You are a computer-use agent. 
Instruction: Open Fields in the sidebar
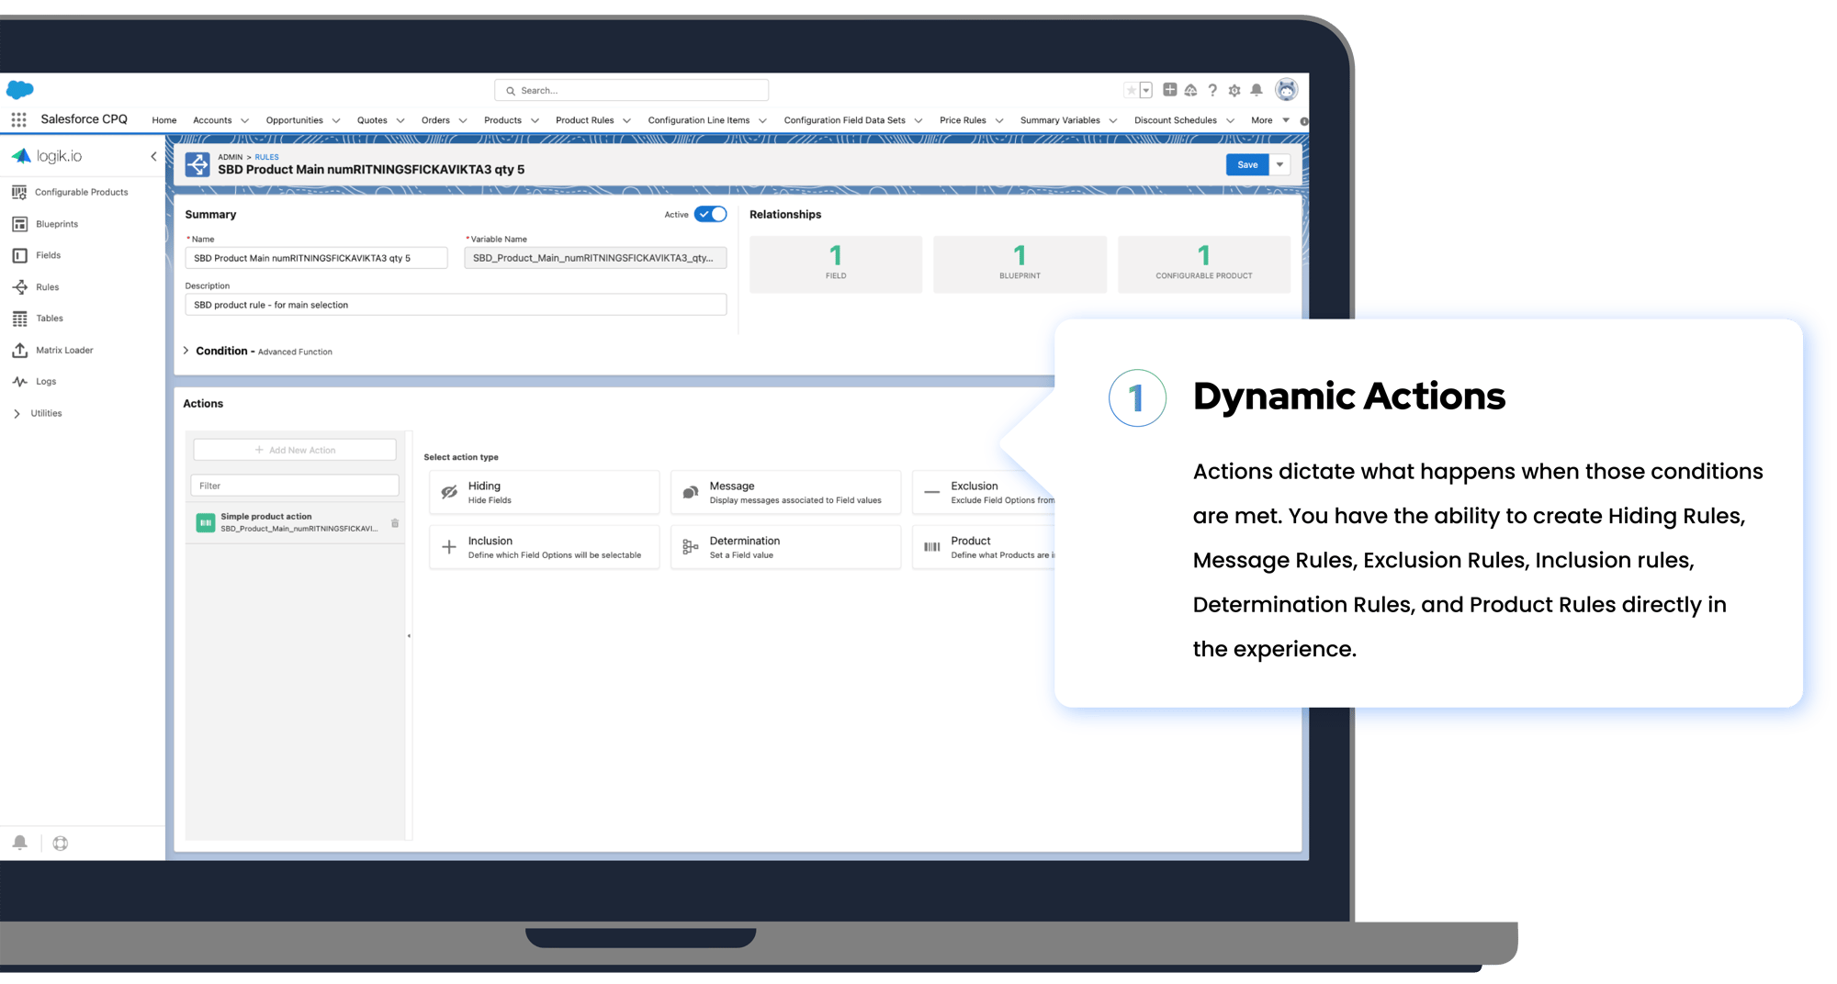(48, 255)
